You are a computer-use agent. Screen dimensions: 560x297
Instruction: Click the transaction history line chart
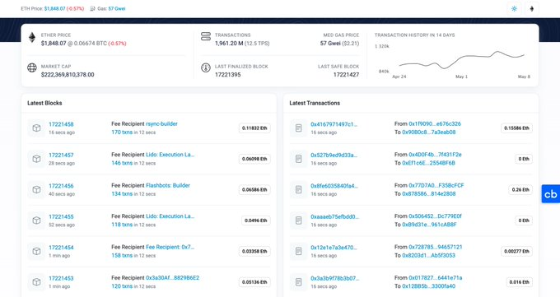(461, 61)
